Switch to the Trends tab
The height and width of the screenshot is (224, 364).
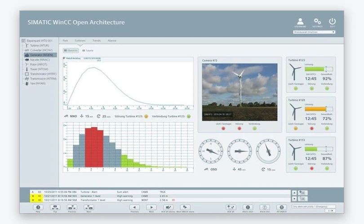coord(97,40)
